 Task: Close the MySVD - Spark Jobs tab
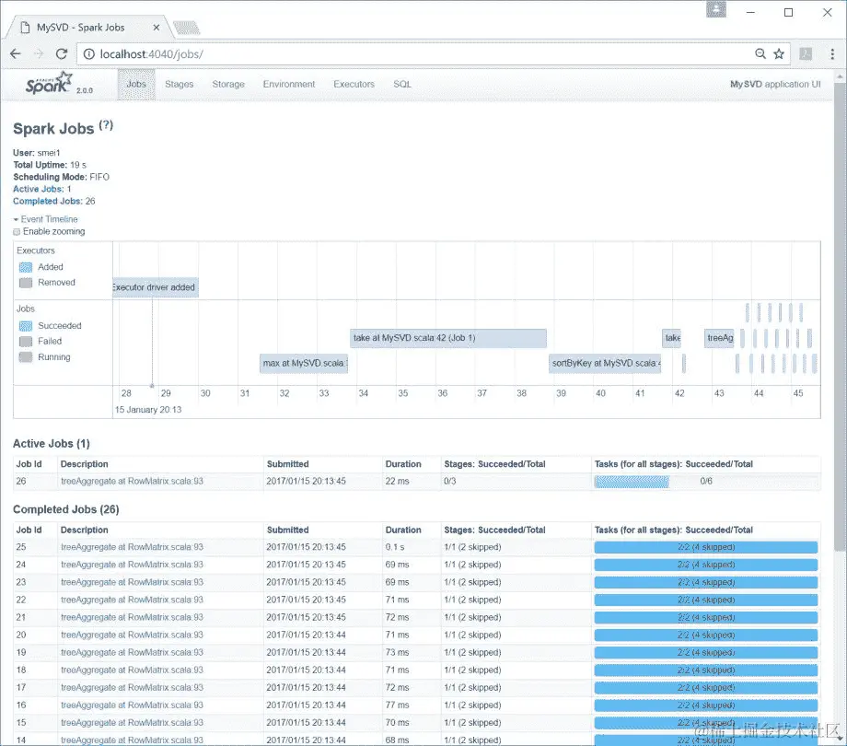pyautogui.click(x=157, y=28)
